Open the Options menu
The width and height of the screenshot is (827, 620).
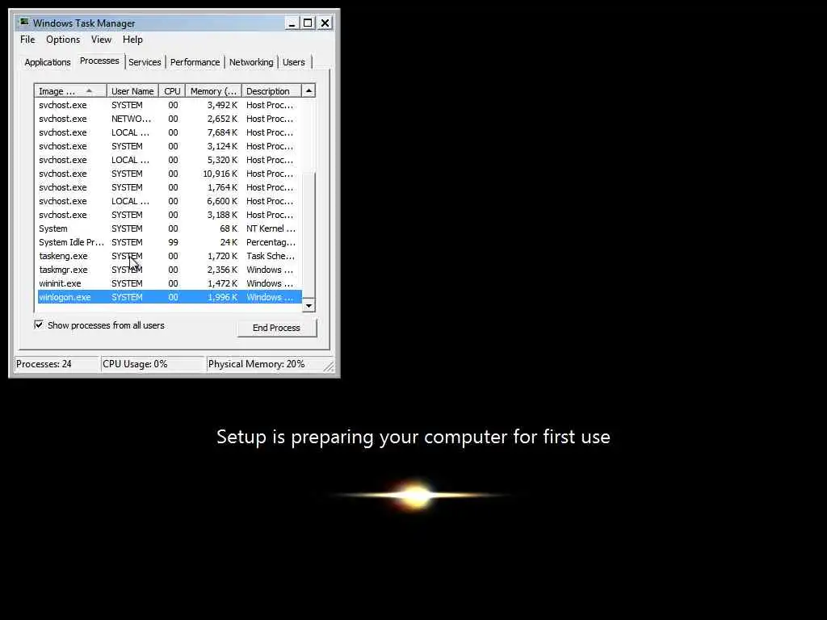[x=63, y=40]
